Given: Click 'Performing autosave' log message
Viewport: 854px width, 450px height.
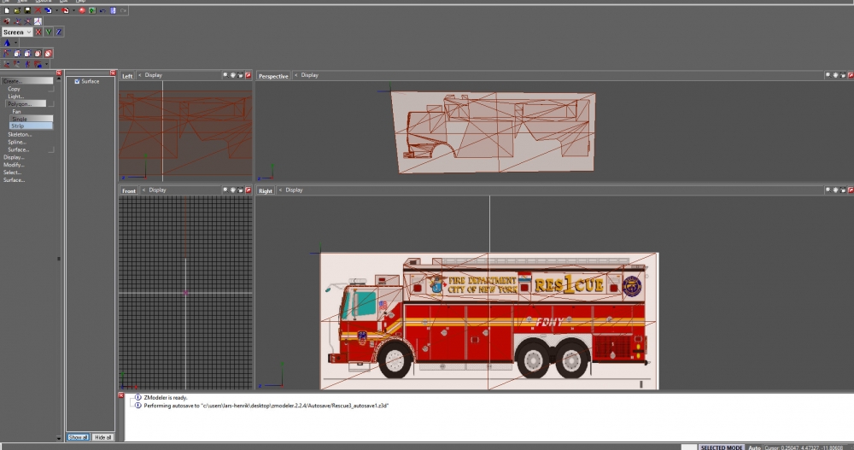Looking at the screenshot, I should [x=266, y=406].
